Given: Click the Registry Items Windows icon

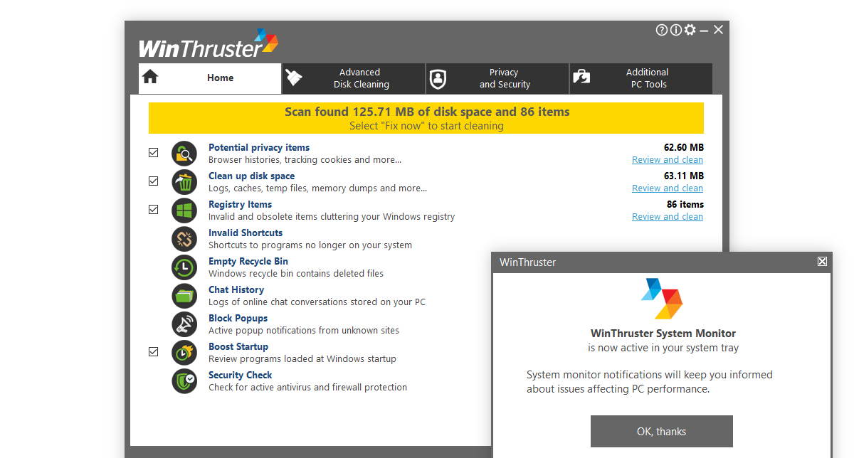Looking at the screenshot, I should (184, 211).
